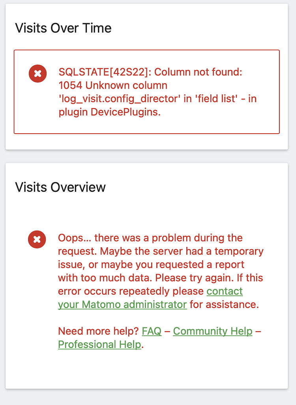Click the circular error badge beside the Oops message

click(37, 239)
